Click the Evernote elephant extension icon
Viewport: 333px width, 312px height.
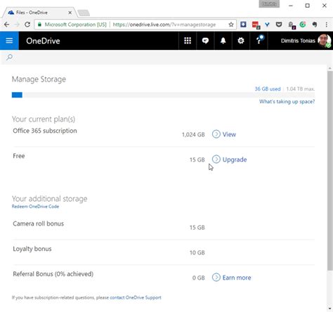[315, 25]
